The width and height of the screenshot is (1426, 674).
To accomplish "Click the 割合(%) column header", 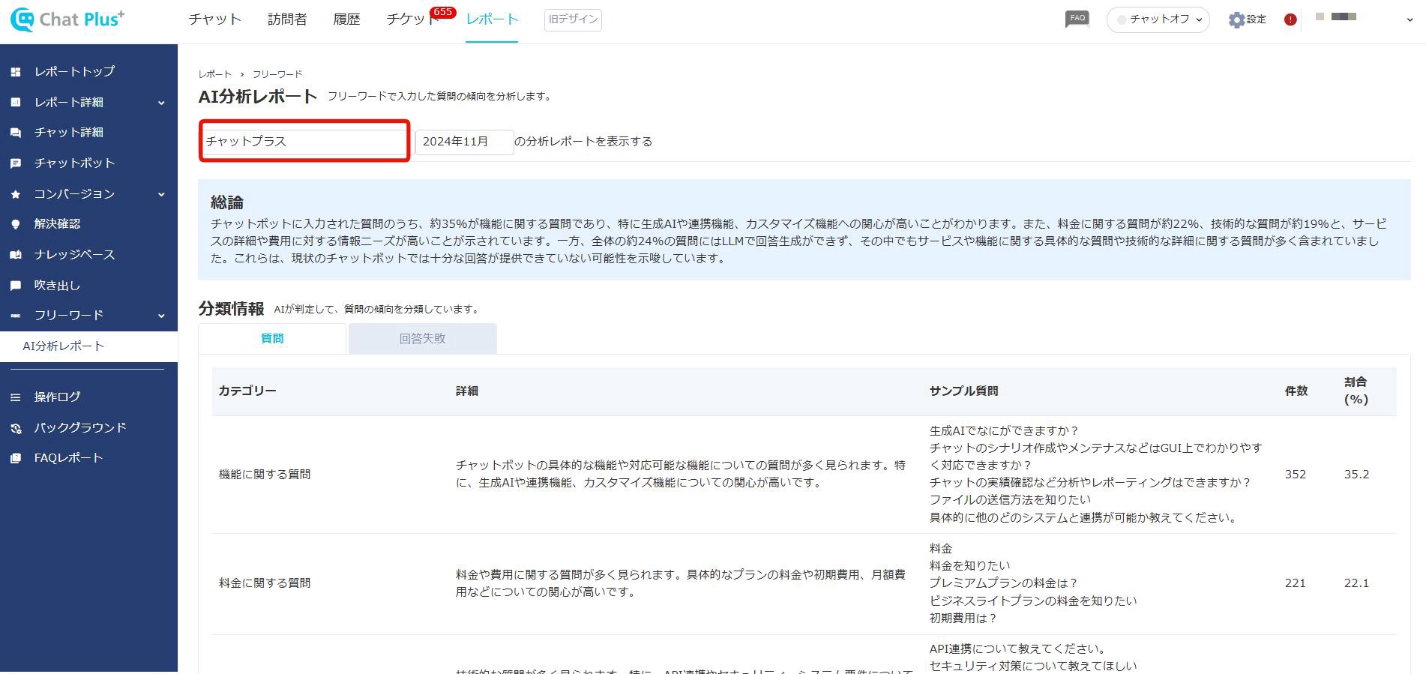I will pos(1356,391).
